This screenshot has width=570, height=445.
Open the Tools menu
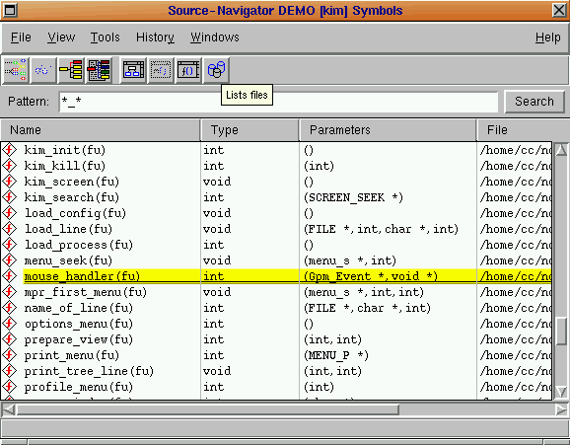106,37
